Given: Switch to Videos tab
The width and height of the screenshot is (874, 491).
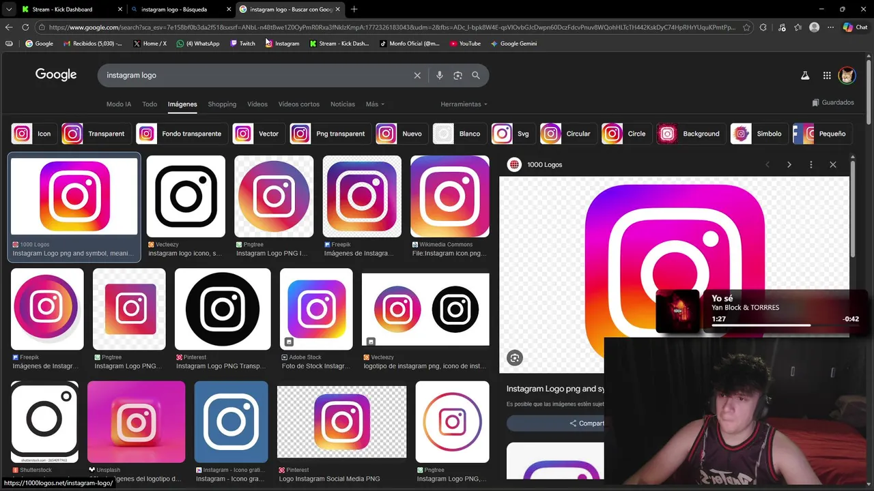Looking at the screenshot, I should click(x=257, y=104).
